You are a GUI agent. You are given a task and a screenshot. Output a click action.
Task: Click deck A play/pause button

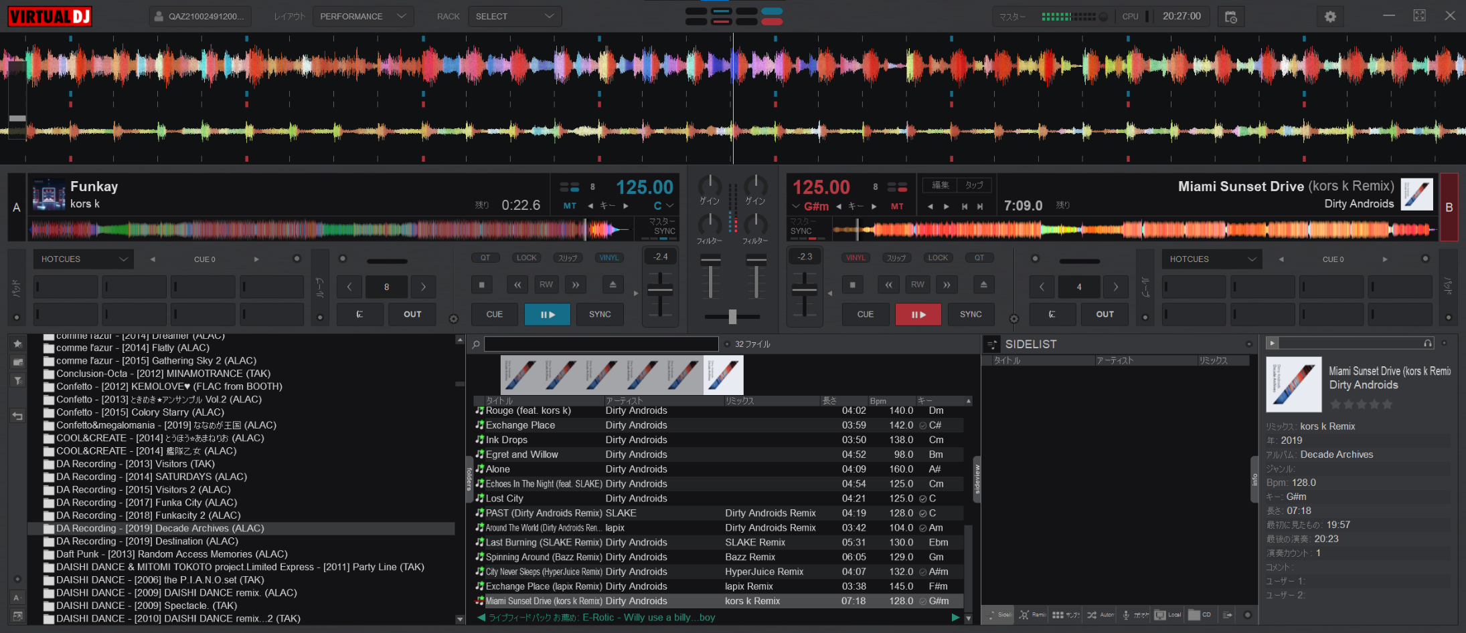click(548, 314)
